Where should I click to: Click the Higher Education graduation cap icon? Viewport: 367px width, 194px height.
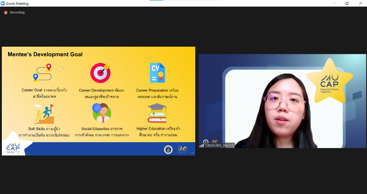point(157,113)
